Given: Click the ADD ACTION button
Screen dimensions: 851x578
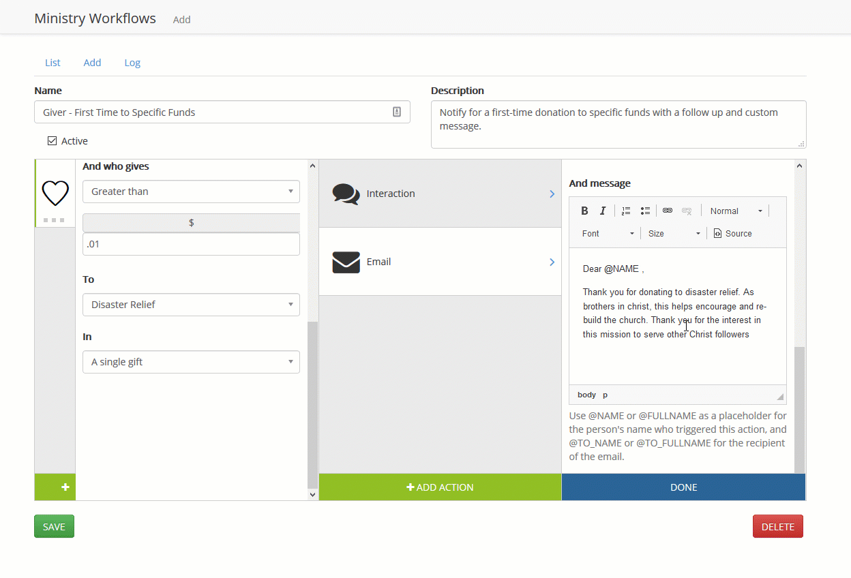Looking at the screenshot, I should click(440, 487).
